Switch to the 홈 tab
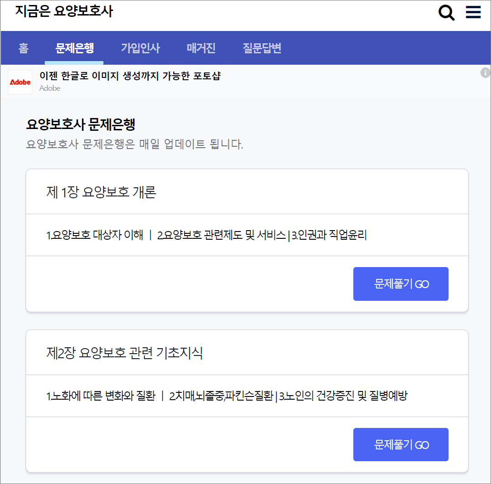The image size is (491, 484). 23,48
